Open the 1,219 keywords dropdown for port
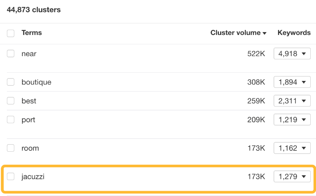Screen dimensions: 316x196 292,120
